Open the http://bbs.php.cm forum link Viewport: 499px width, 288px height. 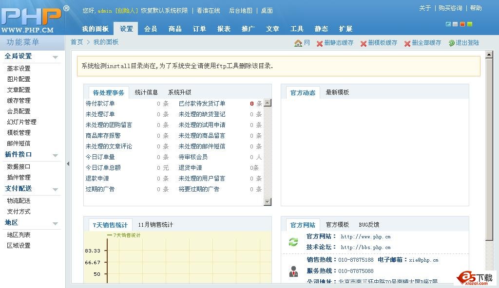[x=365, y=247]
